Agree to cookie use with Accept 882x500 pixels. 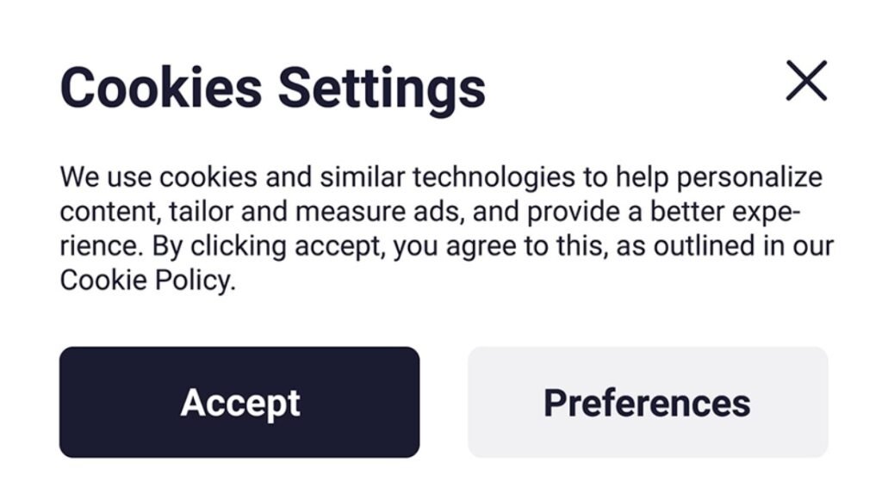click(x=239, y=402)
